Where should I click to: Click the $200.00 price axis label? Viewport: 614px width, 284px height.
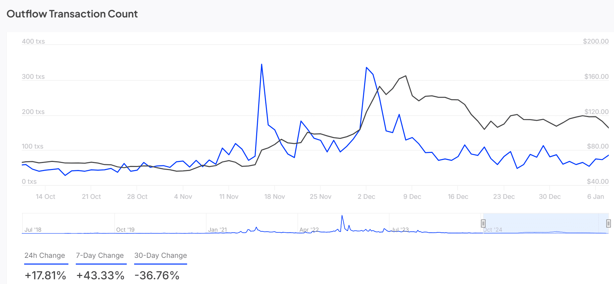click(596, 41)
